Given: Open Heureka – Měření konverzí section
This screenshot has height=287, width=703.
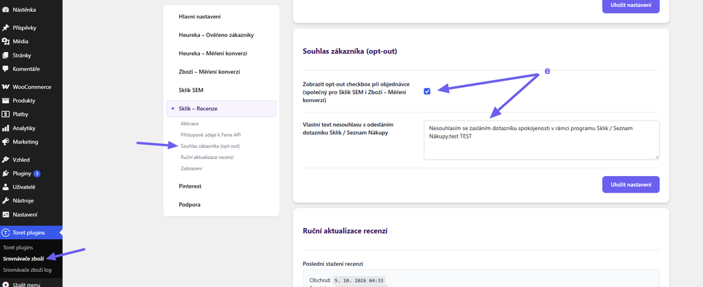Looking at the screenshot, I should coord(213,53).
